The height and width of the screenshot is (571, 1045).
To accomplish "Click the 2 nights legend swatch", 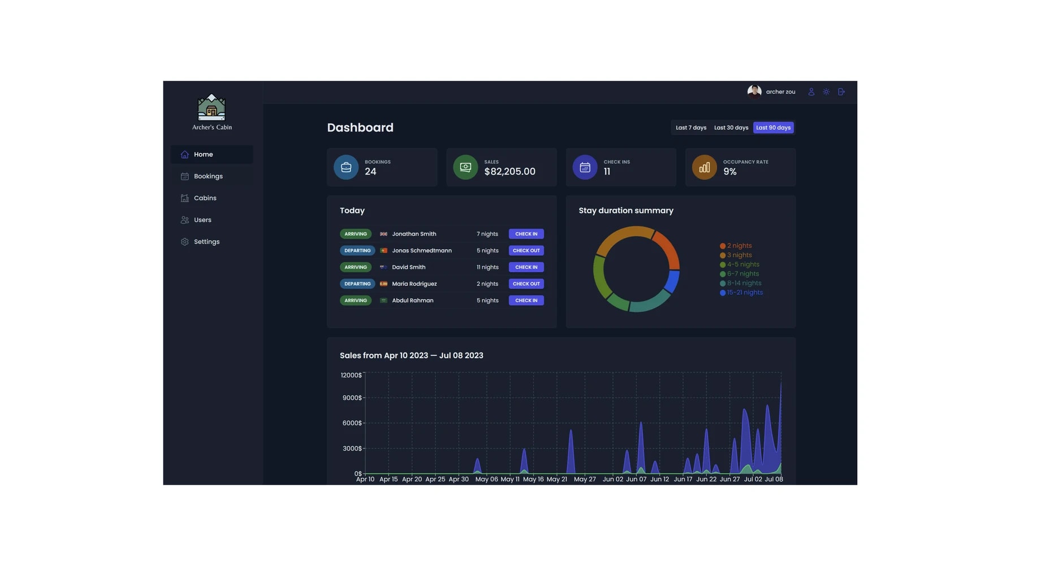I will (x=723, y=246).
